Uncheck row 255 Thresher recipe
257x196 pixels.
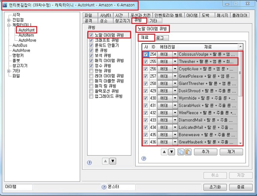coord(145,62)
